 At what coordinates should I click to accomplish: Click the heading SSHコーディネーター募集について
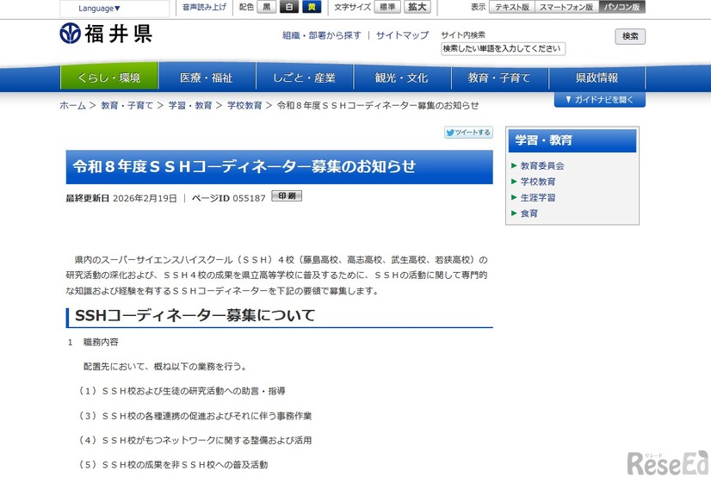click(195, 316)
